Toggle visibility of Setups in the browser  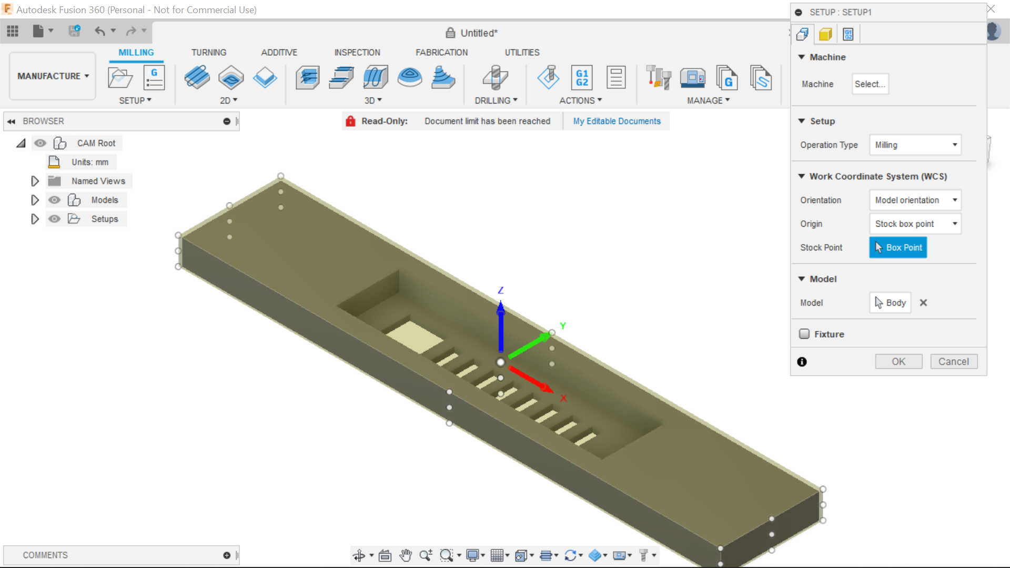click(54, 219)
